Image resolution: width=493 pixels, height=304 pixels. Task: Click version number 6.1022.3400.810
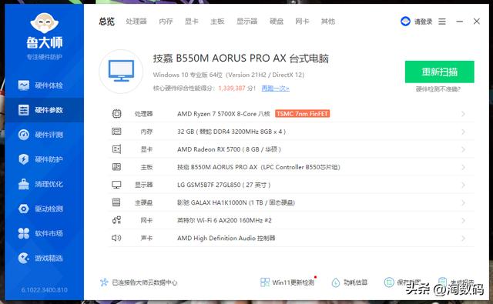tap(45, 290)
